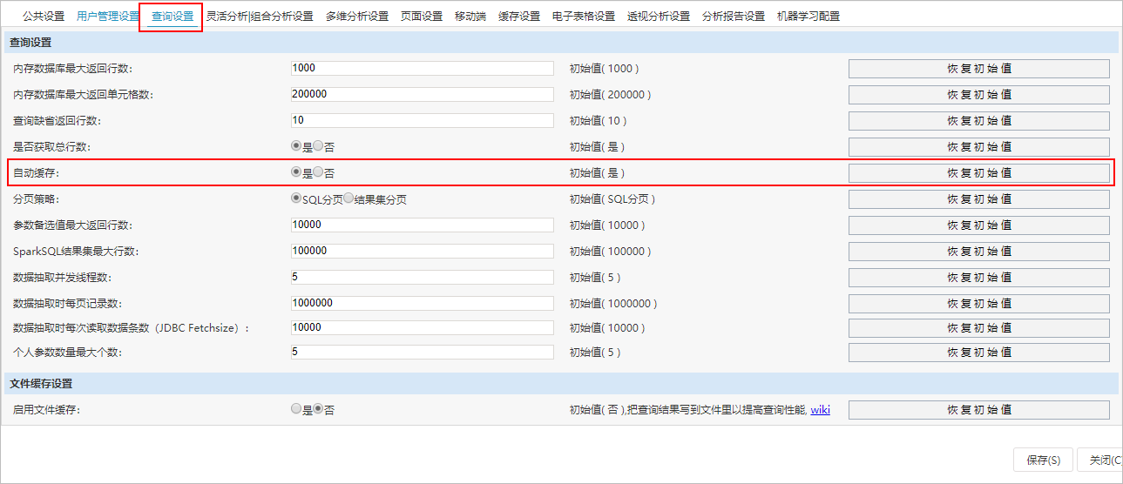Open 机器学习配置 tab
This screenshot has height=484, width=1123.
[808, 17]
